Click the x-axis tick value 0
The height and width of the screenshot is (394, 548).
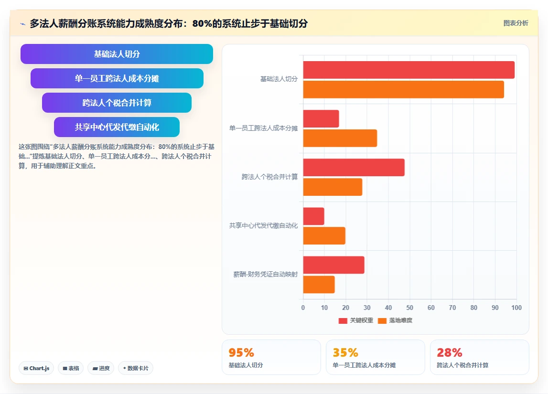(303, 308)
